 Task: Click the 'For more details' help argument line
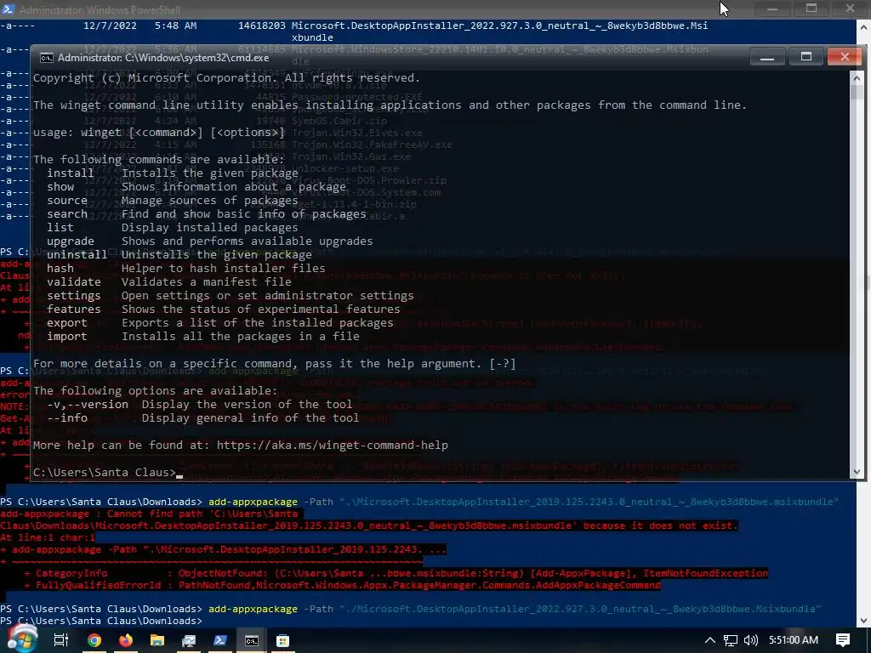(x=275, y=364)
